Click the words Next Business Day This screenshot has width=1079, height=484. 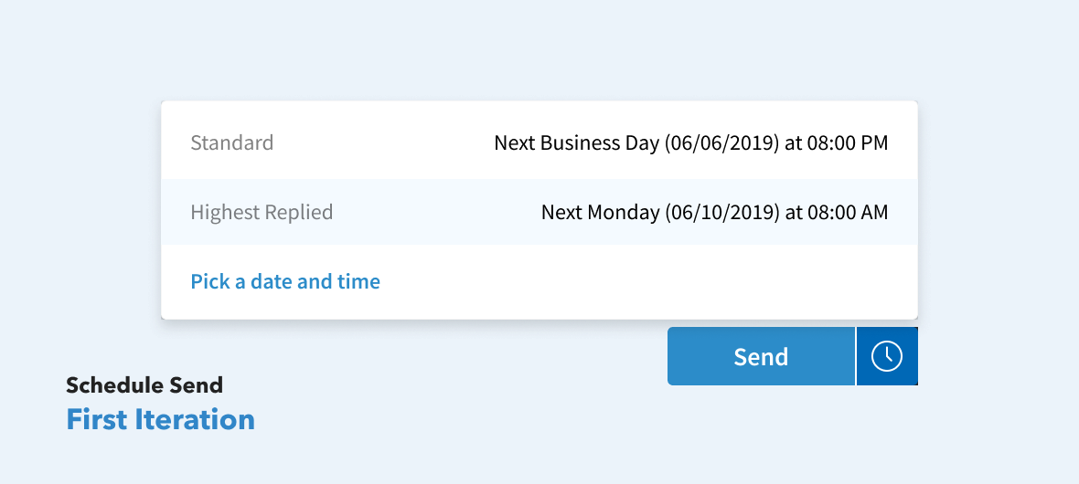pyautogui.click(x=576, y=143)
